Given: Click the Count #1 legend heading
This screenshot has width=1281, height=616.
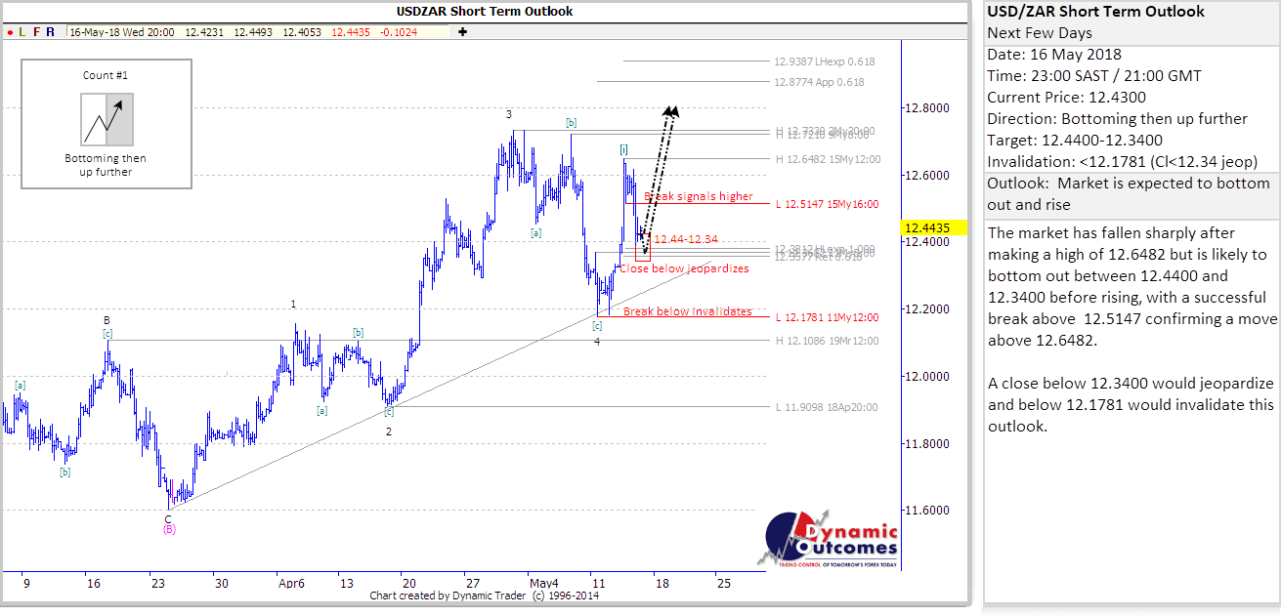Looking at the screenshot, I should click(x=106, y=75).
